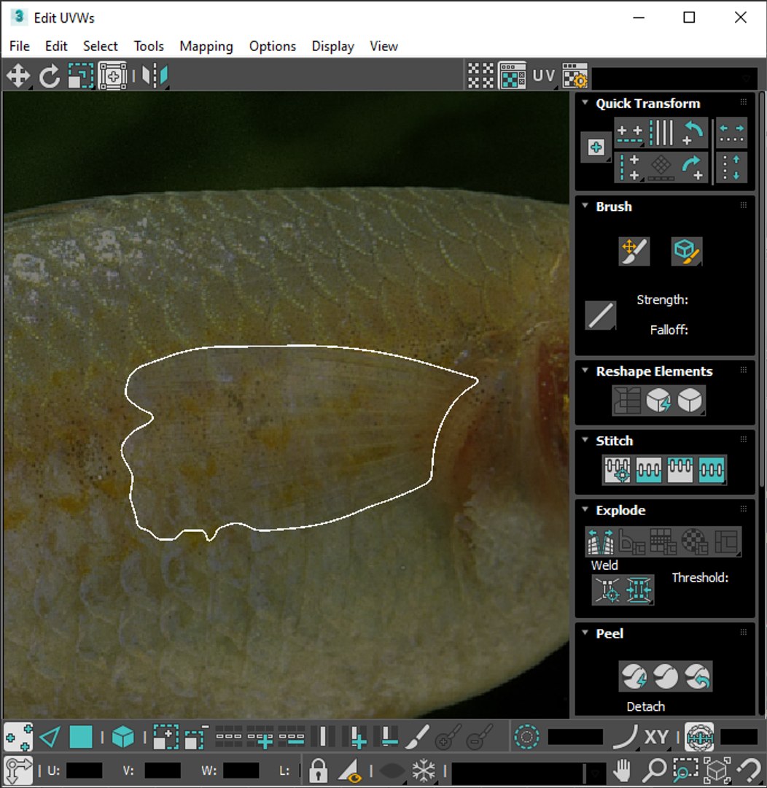The image size is (767, 788).
Task: Collapse the Peel rollout
Action: click(585, 632)
